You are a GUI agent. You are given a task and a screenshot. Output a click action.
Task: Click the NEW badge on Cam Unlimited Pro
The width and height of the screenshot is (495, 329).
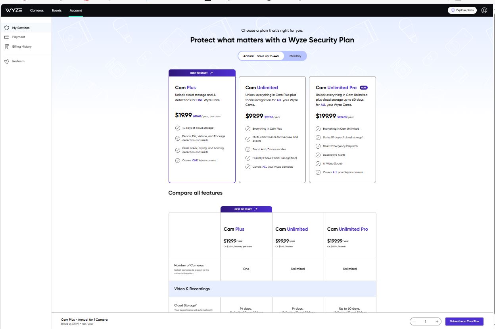(364, 88)
